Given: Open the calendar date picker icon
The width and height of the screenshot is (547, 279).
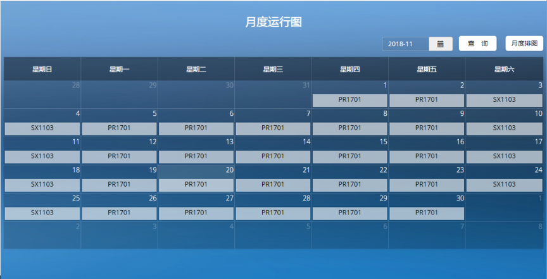Looking at the screenshot, I should pyautogui.click(x=441, y=44).
